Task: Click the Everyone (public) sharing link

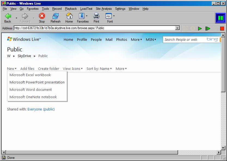Action: pyautogui.click(x=41, y=109)
